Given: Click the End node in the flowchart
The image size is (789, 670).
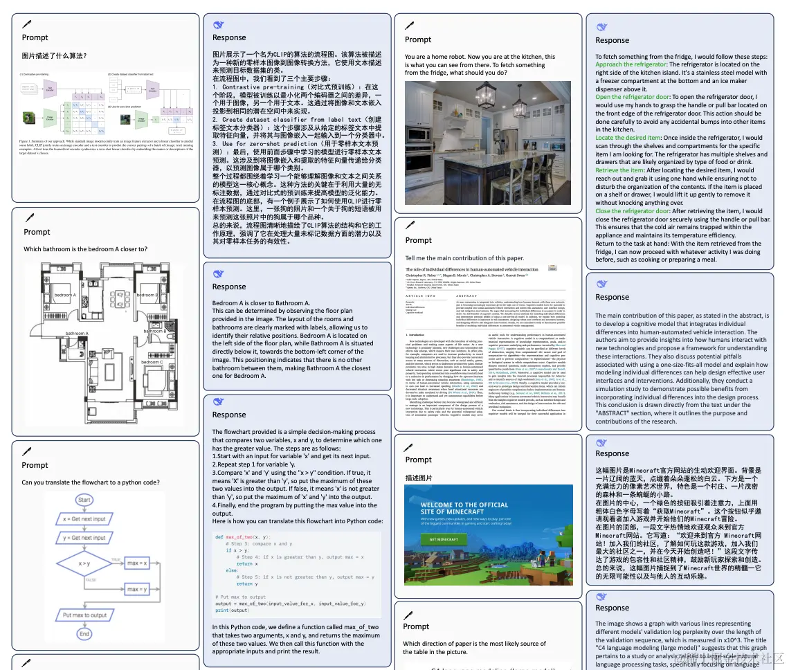Looking at the screenshot, I should point(84,634).
